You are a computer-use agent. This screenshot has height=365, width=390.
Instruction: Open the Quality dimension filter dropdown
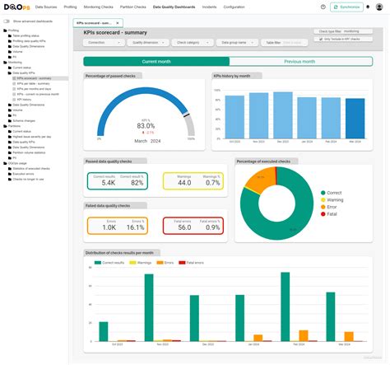148,43
